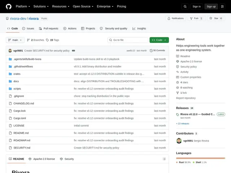Open the Insights tab
The width and height of the screenshot is (231, 173).
[x=139, y=28]
